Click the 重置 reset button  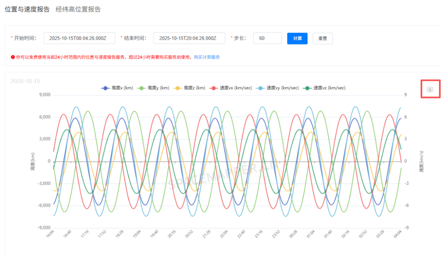click(323, 38)
